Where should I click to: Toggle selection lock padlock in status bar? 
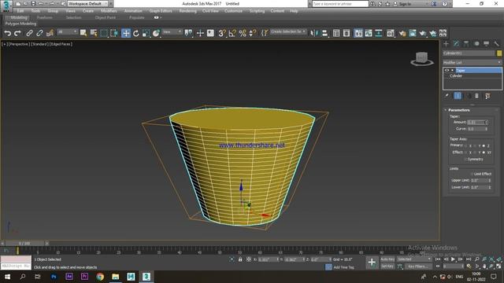(x=240, y=259)
